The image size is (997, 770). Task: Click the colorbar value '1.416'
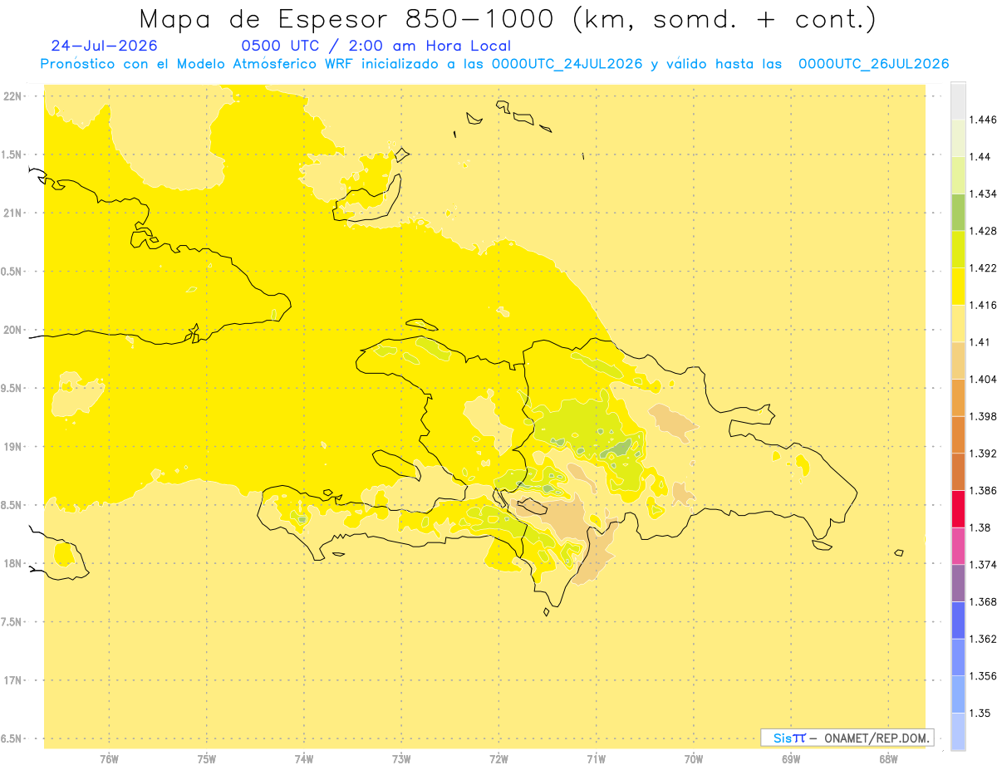coord(984,306)
